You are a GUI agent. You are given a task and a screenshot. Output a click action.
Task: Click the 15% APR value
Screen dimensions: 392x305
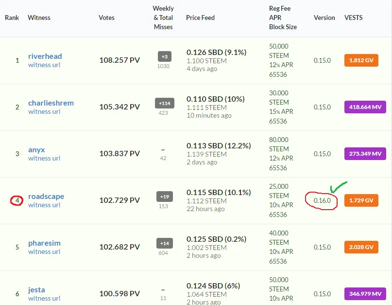click(x=281, y=111)
